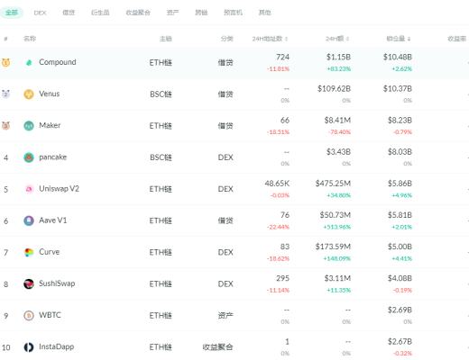Viewport: 469px width, 360px height.
Task: Sort by 24H额 column arrows
Action: [348, 39]
